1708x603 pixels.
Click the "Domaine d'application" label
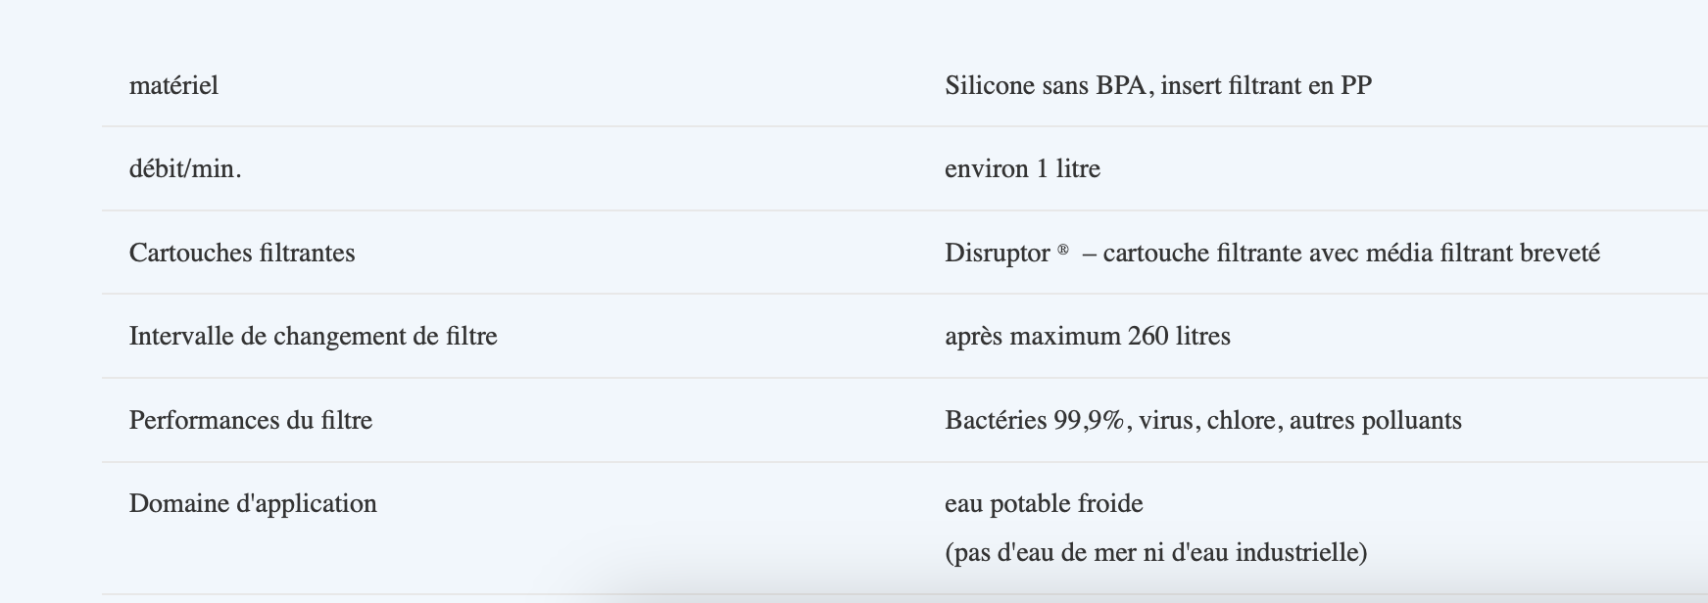253,504
